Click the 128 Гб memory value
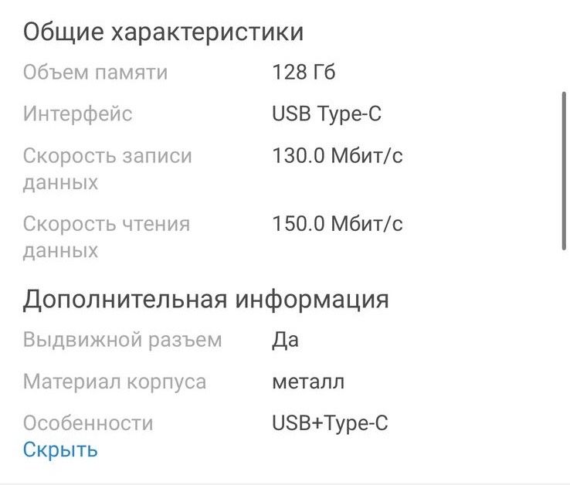The height and width of the screenshot is (485, 570). [304, 73]
